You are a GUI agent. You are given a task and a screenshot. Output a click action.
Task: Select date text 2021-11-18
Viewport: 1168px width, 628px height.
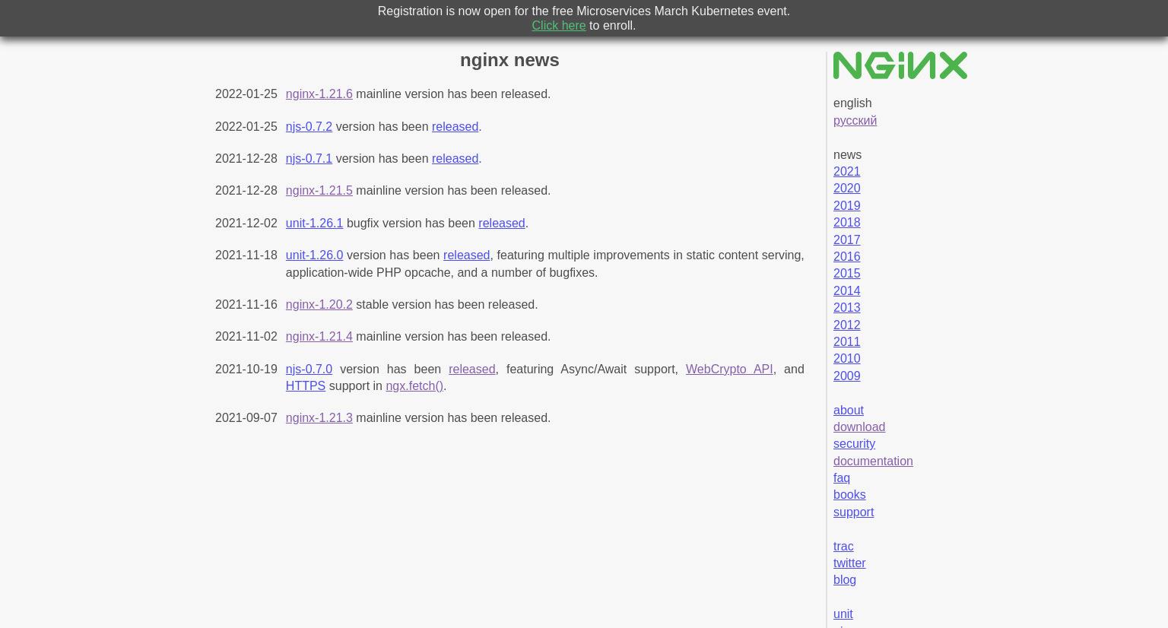coord(246,255)
